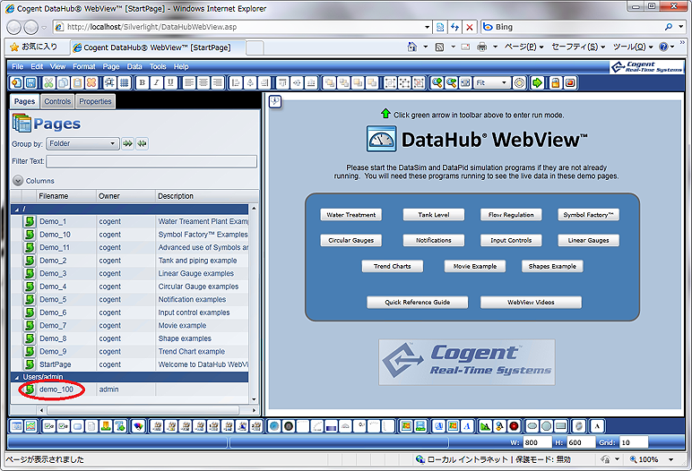
Task: Collapse the root folder group
Action: (17, 209)
